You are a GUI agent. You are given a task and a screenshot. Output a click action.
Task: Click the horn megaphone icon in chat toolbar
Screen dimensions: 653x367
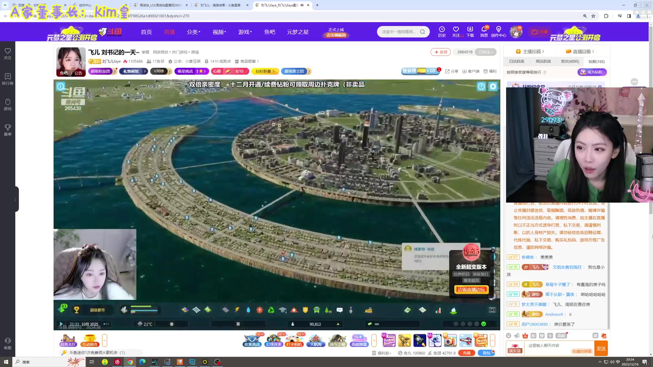(517, 336)
